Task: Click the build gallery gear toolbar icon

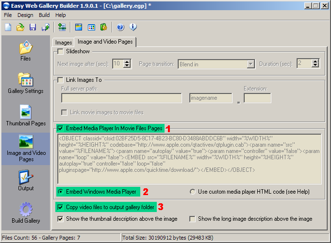Action: [104, 27]
